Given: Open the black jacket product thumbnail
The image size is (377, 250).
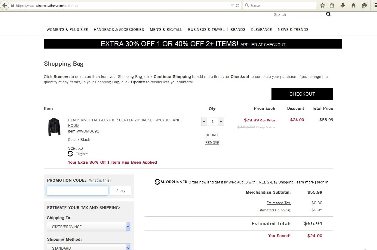Looking at the screenshot, I should [54, 127].
